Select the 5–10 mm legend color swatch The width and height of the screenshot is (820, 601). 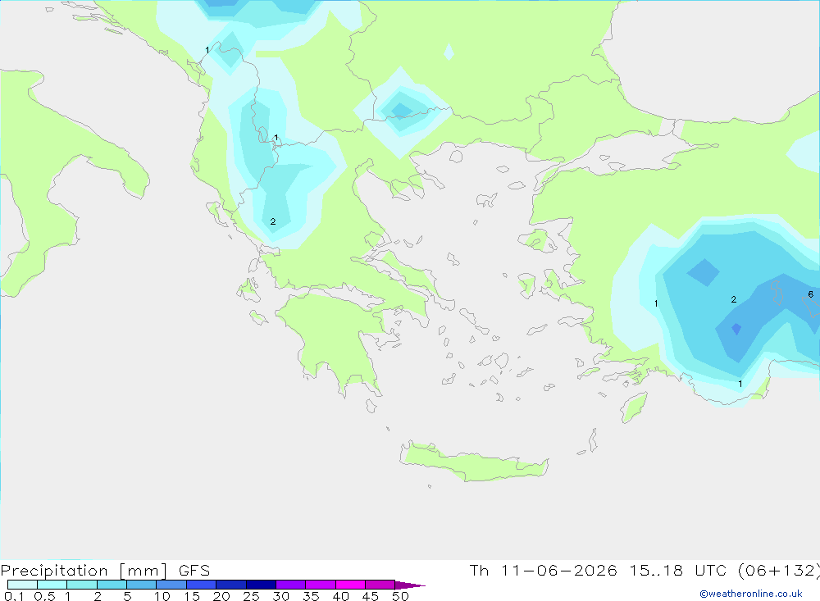pos(142,585)
